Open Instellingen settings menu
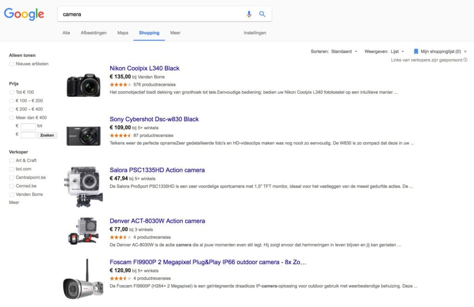 [255, 33]
